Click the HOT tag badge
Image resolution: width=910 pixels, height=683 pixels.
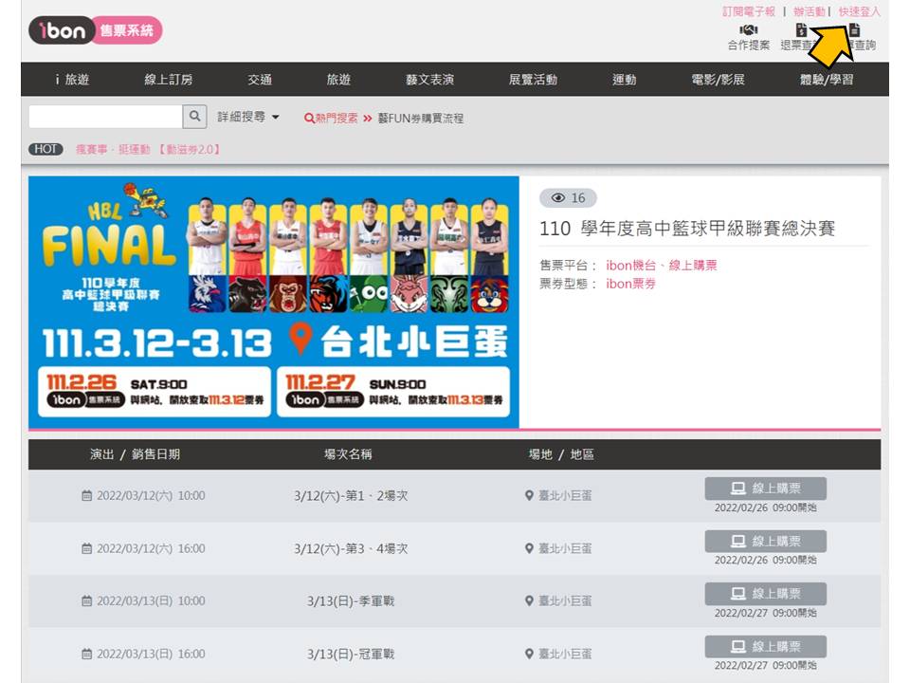[x=45, y=149]
